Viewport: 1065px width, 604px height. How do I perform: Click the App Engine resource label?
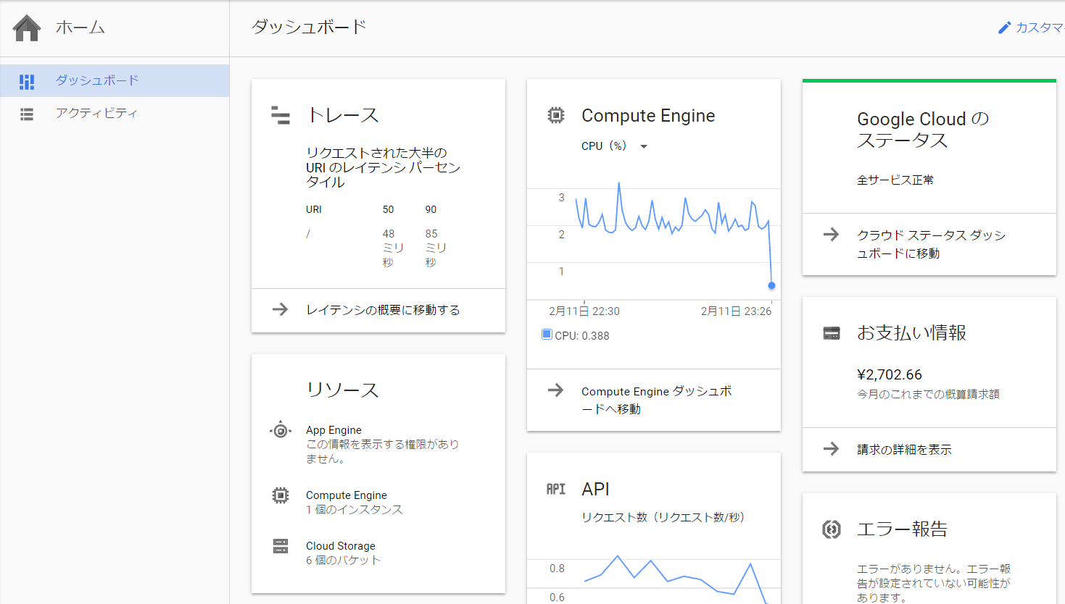pos(333,430)
